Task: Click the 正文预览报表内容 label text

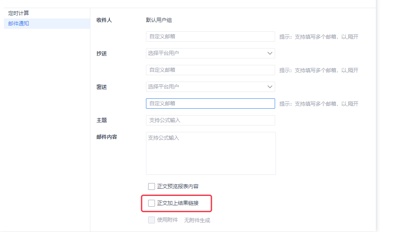Action: point(178,186)
